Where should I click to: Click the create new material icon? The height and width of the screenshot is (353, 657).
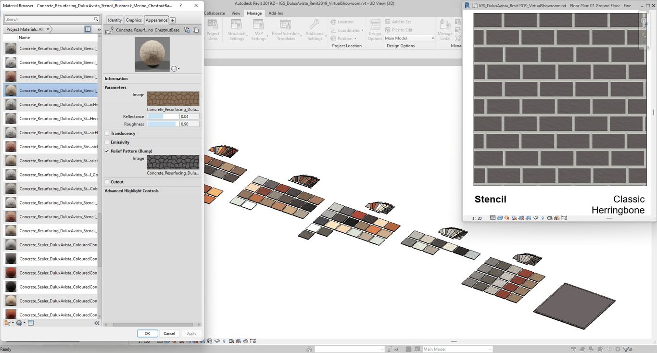coord(19,323)
